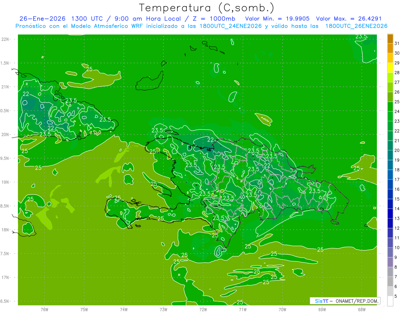Viewport: 406px width, 314px height.
Task: Click the legend value '14'
Action: 397,209
